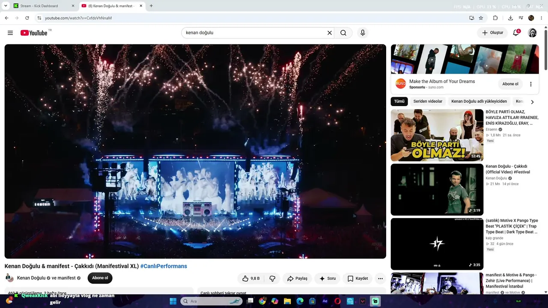Close the Stream - Kick Dashboard tab
This screenshot has height=308, width=548.
pos(73,6)
